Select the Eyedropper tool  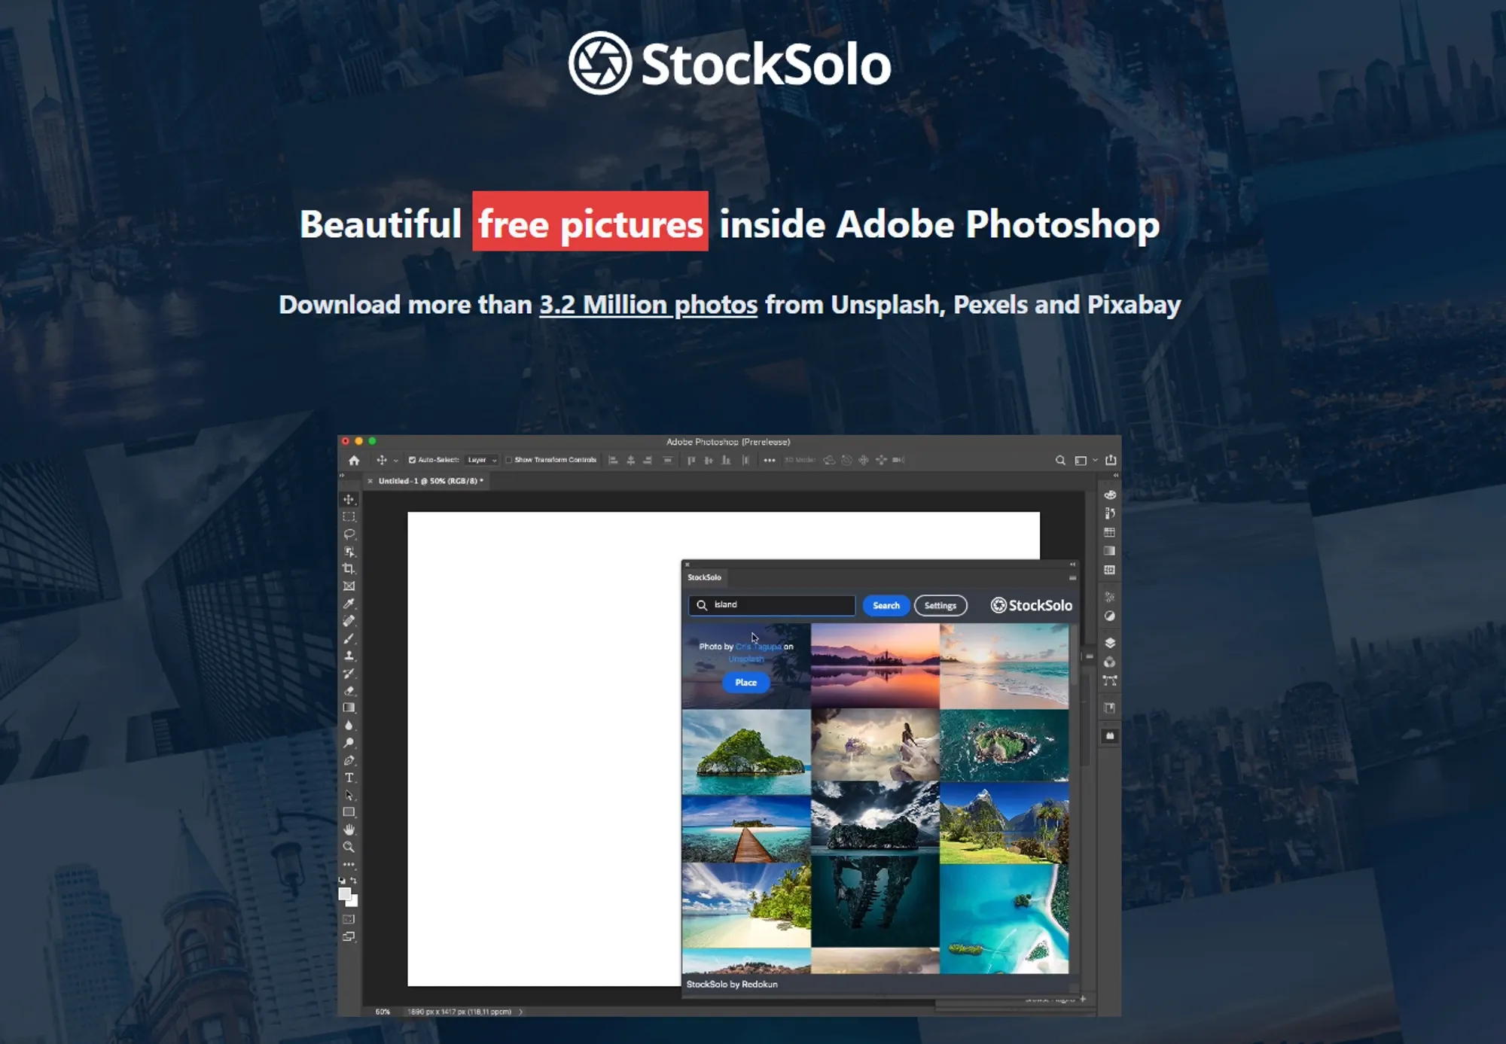(x=349, y=604)
